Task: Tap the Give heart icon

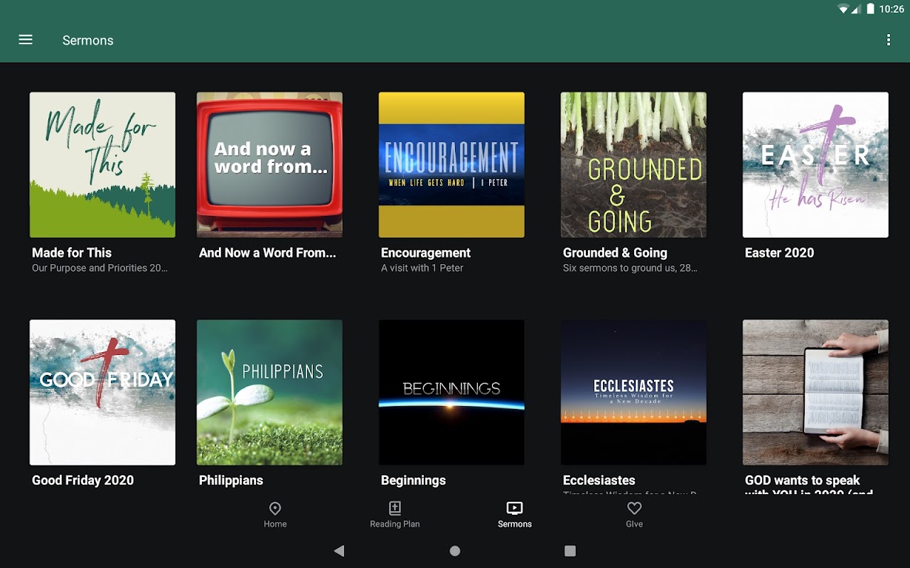Action: [x=634, y=508]
